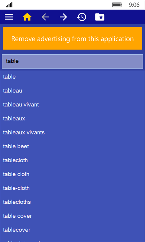Navigate back with the left arrow
Image resolution: width=145 pixels, height=242 pixels.
click(45, 17)
